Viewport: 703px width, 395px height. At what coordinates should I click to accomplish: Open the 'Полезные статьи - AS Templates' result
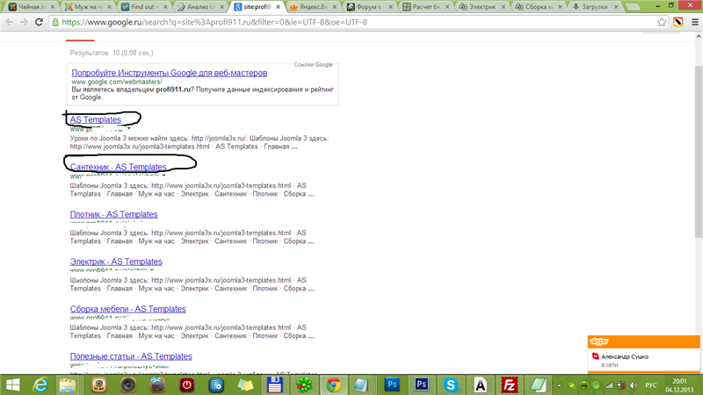tap(131, 356)
